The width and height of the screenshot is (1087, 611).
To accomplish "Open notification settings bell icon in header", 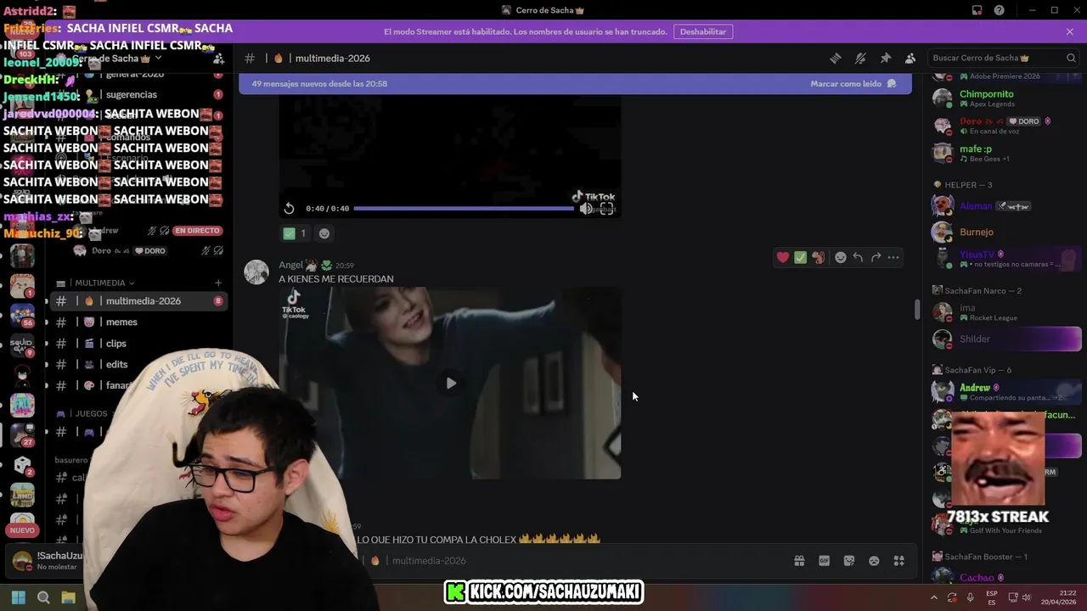I will click(860, 59).
